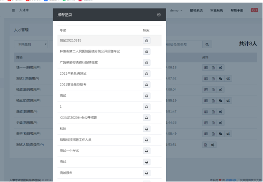Click the search magnifier button
Screen dimensions: 263x182
coord(207,44)
